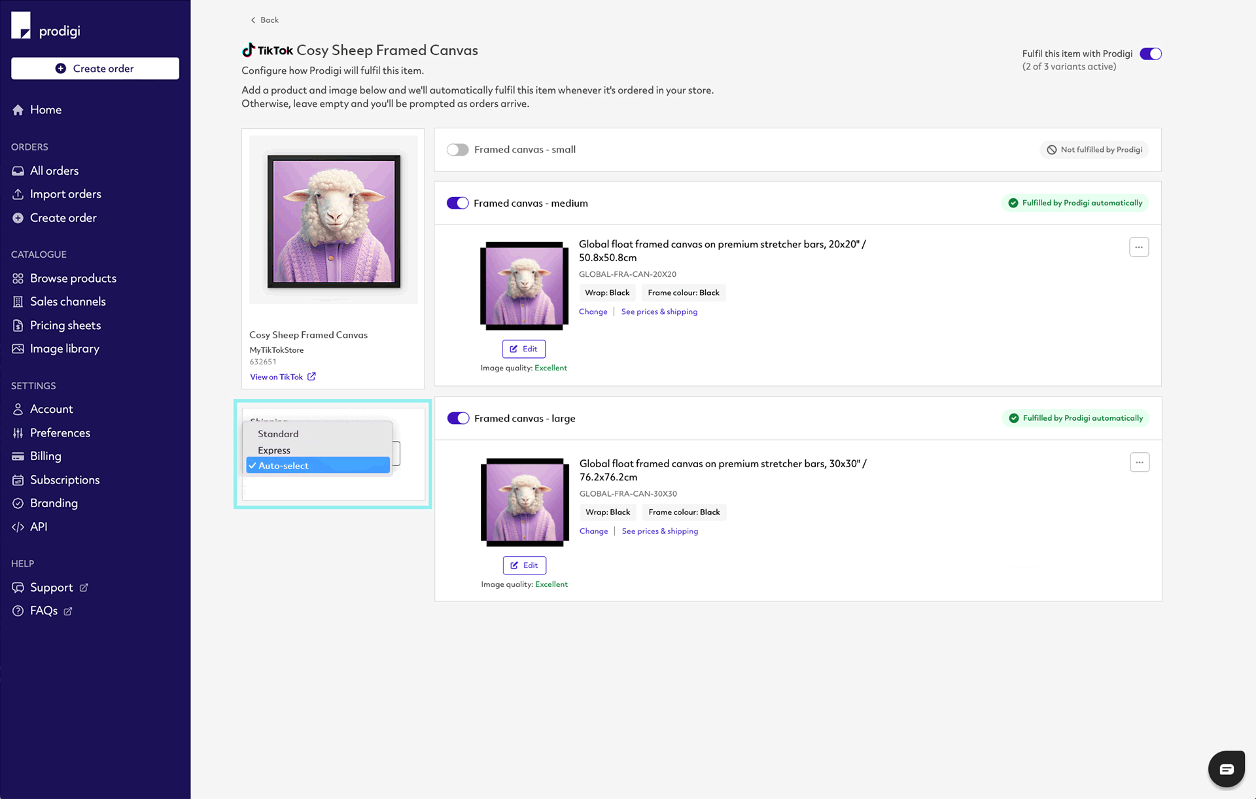Open the three-dot menu for the 30x30 canvas
1256x799 pixels.
[x=1139, y=462]
